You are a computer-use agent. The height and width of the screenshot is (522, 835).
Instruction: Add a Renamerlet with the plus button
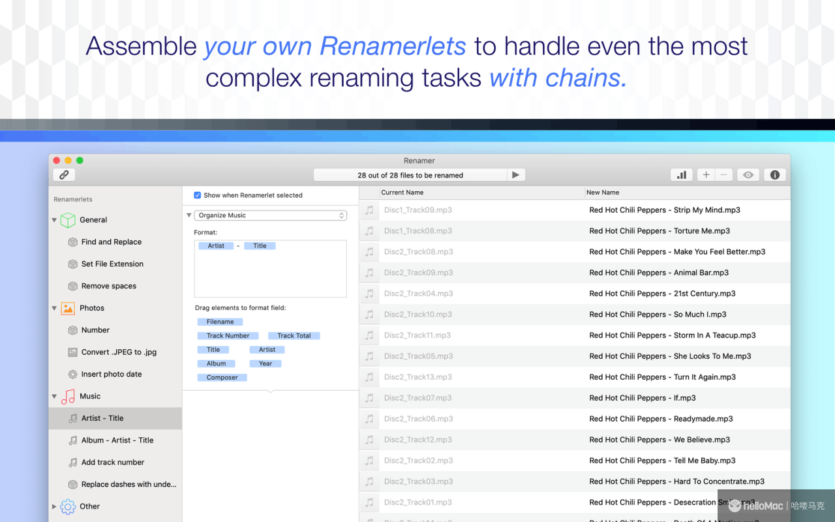(x=706, y=175)
